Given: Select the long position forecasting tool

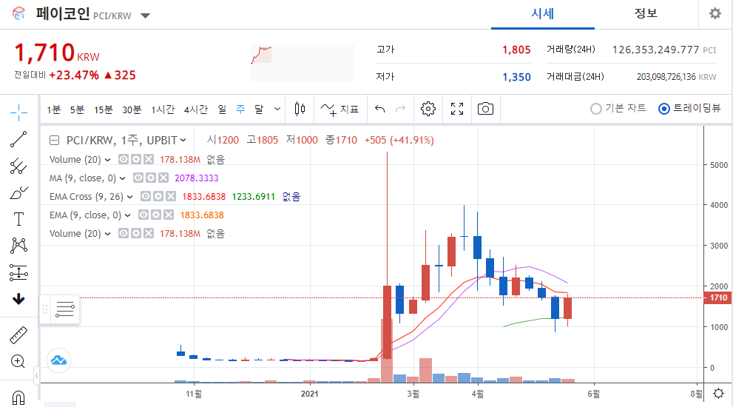Looking at the screenshot, I should 18,272.
